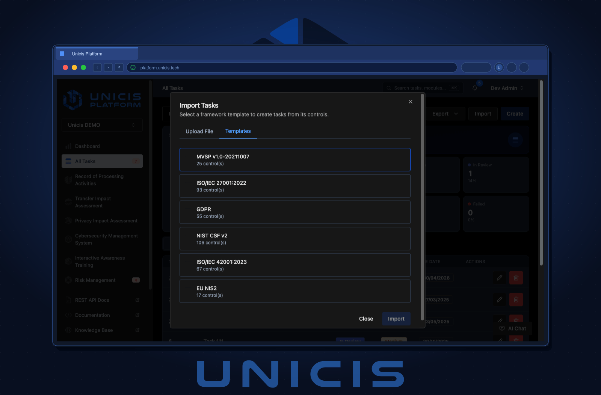Open Privacy Impact Assessment
The image size is (601, 395).
point(102,221)
